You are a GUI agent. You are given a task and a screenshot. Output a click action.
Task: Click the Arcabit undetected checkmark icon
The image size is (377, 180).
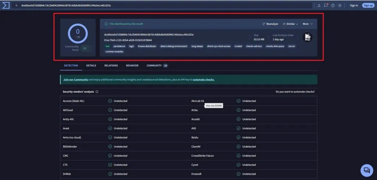[x=238, y=119]
